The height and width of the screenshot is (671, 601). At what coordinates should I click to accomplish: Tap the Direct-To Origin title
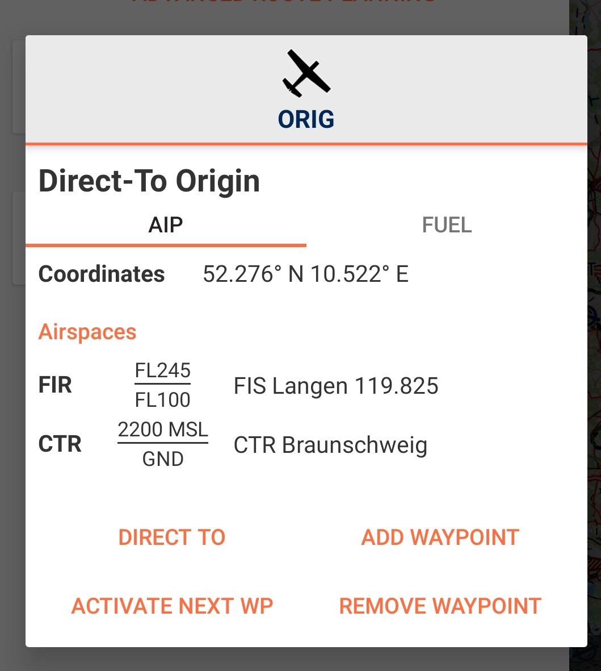[x=149, y=181]
